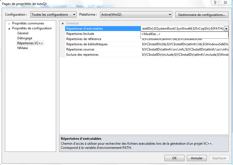Select NMake tree item
Viewport: 233px width, 165px height.
click(23, 48)
